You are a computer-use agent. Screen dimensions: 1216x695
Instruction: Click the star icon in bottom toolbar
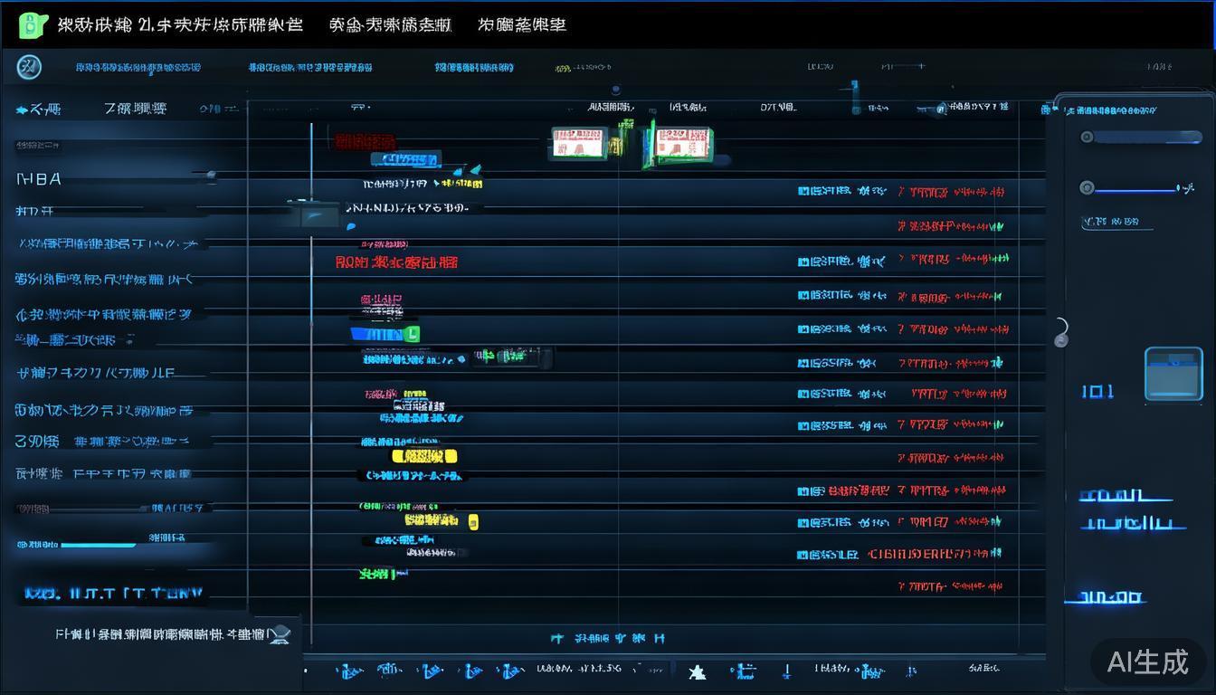pyautogui.click(x=697, y=671)
